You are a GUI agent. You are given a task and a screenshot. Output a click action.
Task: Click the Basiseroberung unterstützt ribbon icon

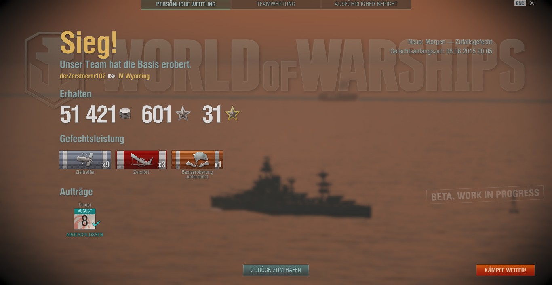point(197,160)
